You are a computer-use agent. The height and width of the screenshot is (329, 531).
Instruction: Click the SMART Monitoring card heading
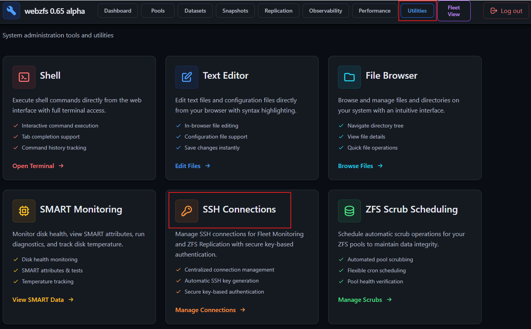click(x=81, y=209)
